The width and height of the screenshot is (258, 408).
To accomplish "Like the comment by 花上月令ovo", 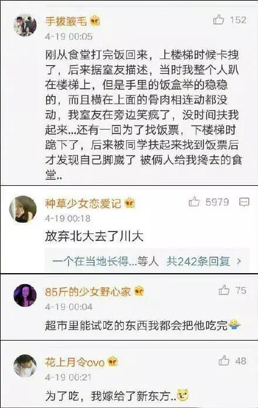I will 223,361.
